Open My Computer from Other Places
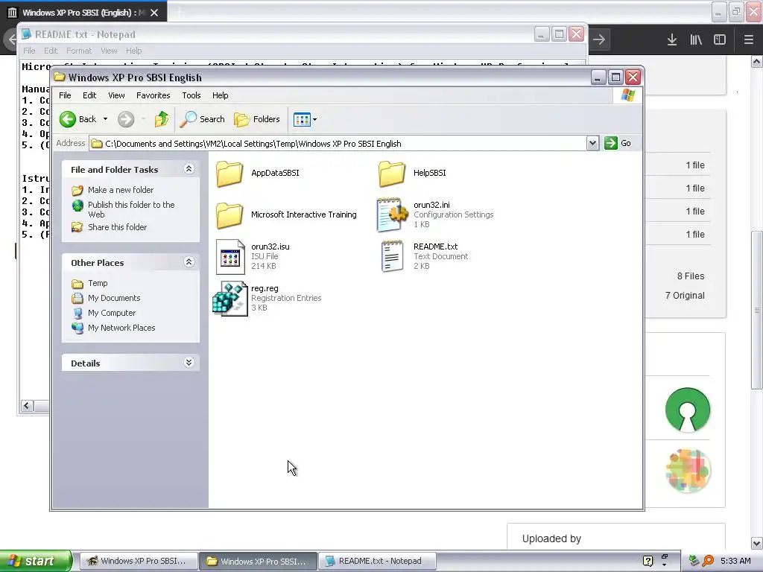Viewport: 763px width, 572px height. tap(112, 313)
